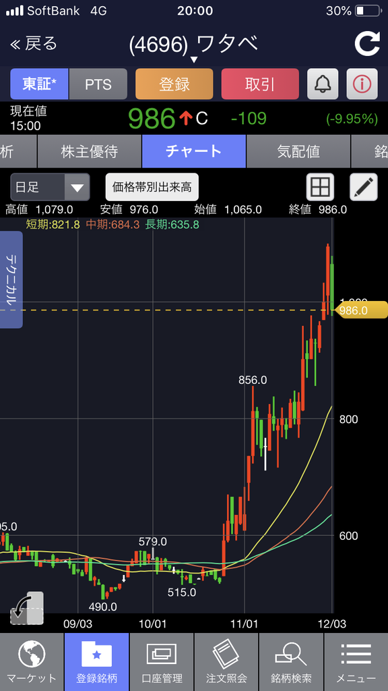Screen dimensions: 388x691
Task: Open the 注文照会 tab
Action: coord(226,662)
